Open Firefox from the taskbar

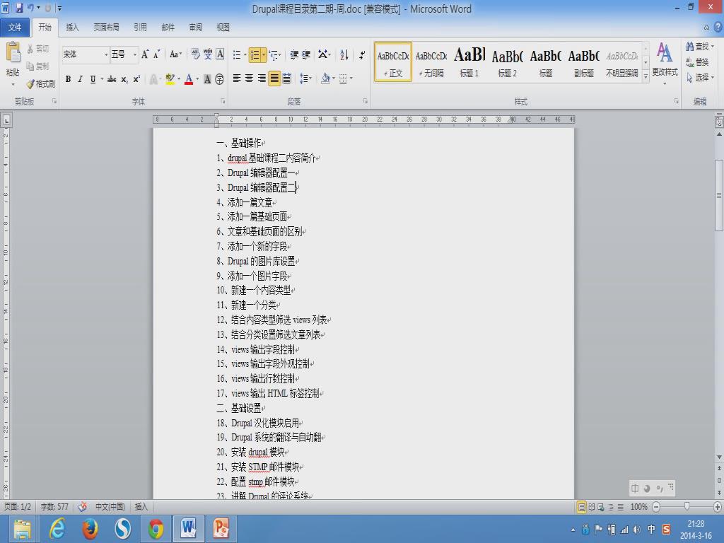[x=90, y=528]
